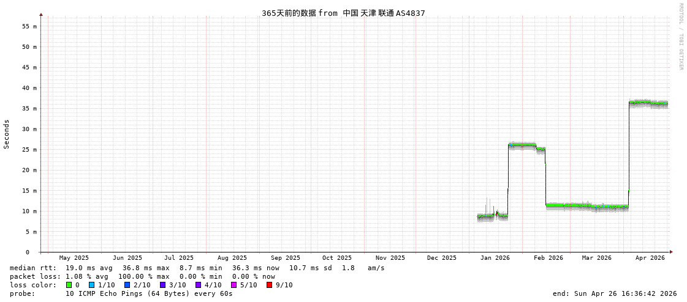Screen dimensions: 687x302
Task: Click the 35 m y-axis tick label
Action: [29, 109]
